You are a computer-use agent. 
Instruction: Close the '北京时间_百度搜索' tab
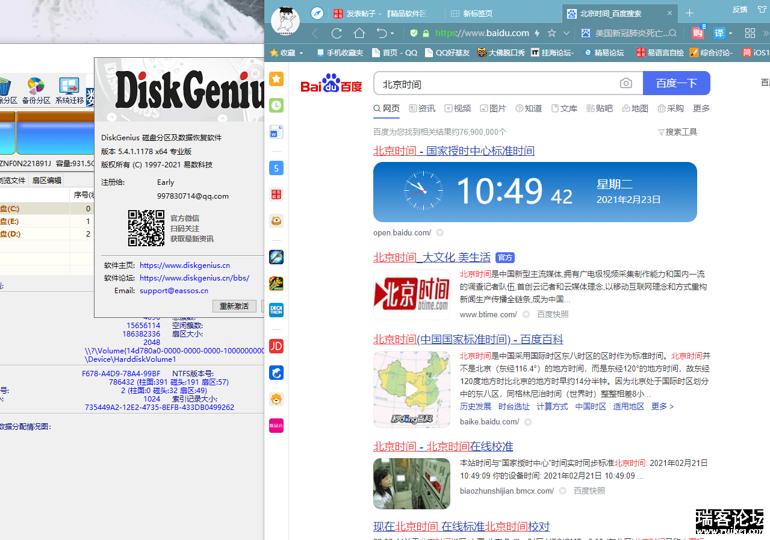[x=670, y=13]
